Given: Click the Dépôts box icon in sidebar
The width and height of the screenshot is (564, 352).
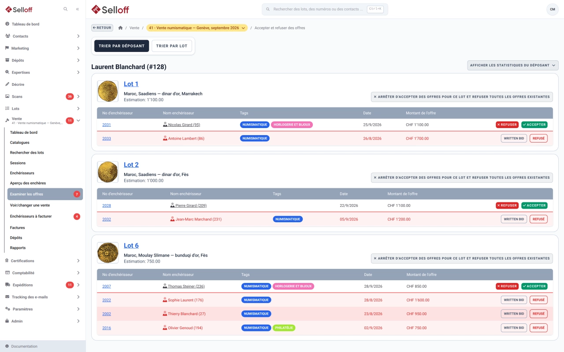Looking at the screenshot, I should 7,60.
